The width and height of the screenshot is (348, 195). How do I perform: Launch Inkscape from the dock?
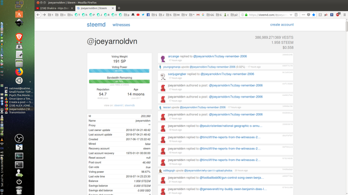[x=19, y=23]
